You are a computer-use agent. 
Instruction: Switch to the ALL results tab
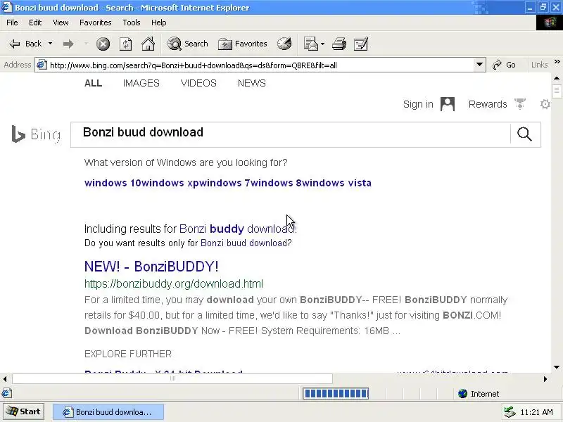point(94,83)
